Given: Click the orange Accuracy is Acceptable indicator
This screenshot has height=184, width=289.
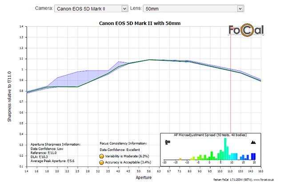Looking at the screenshot, I should (102, 163).
